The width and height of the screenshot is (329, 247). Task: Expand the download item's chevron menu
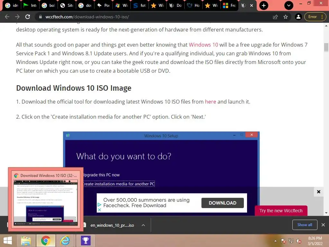(143, 225)
